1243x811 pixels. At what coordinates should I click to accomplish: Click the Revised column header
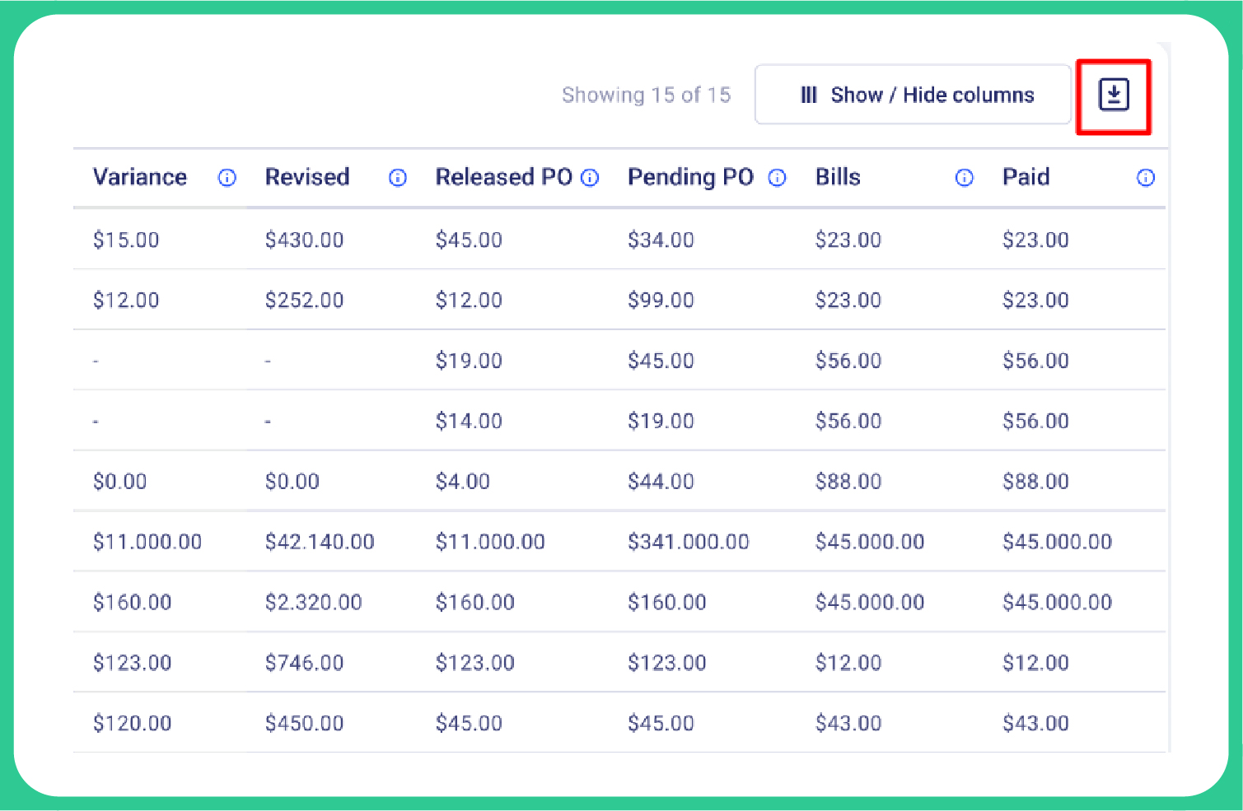pyautogui.click(x=307, y=178)
